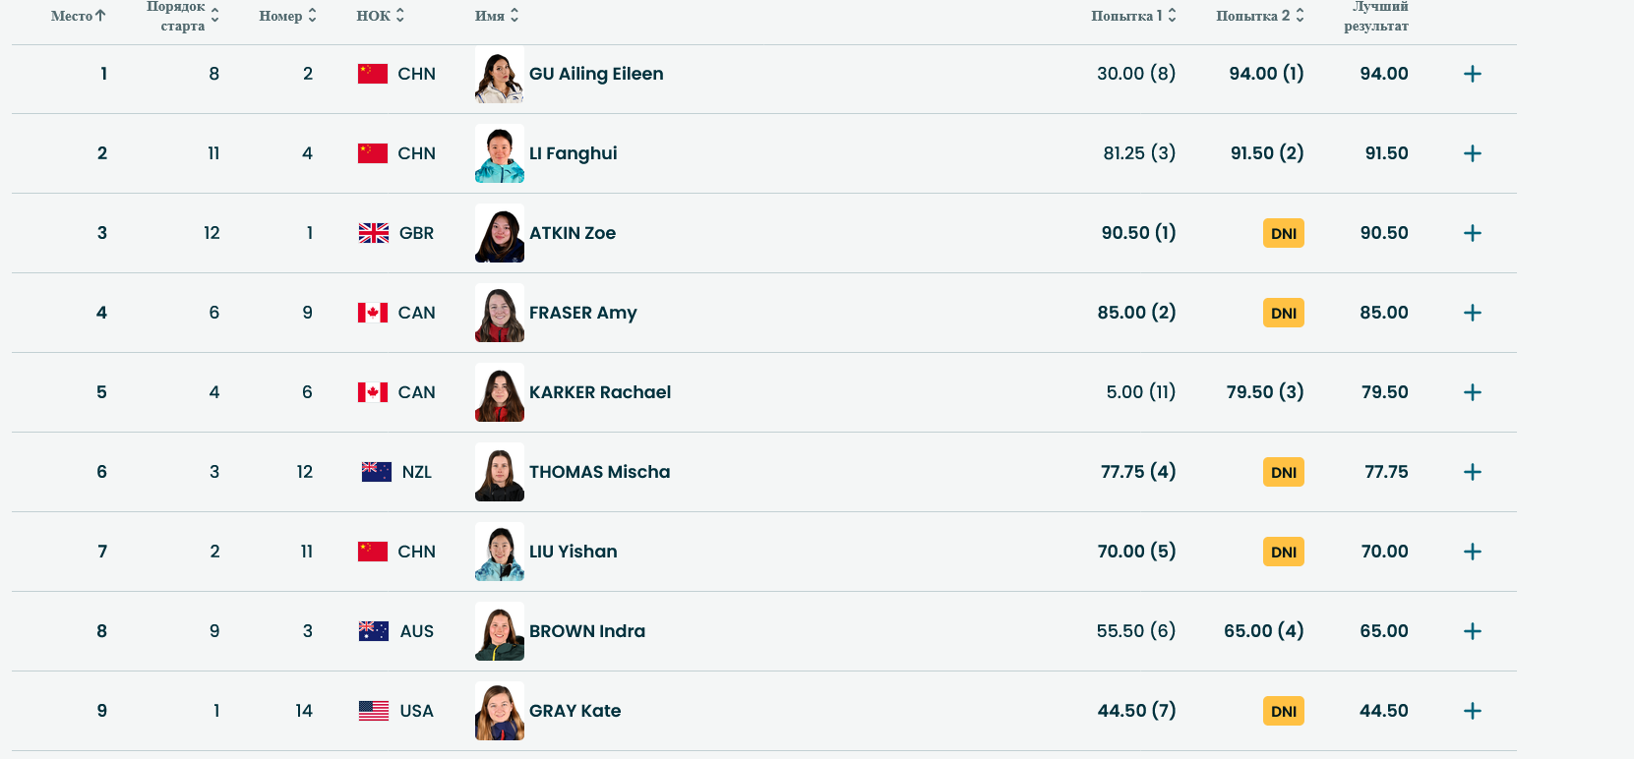Expand LI Fanghui result details
The height and width of the screenshot is (759, 1634).
pos(1472,153)
